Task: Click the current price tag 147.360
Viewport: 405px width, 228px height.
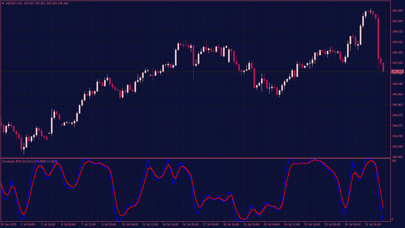Action: point(398,72)
